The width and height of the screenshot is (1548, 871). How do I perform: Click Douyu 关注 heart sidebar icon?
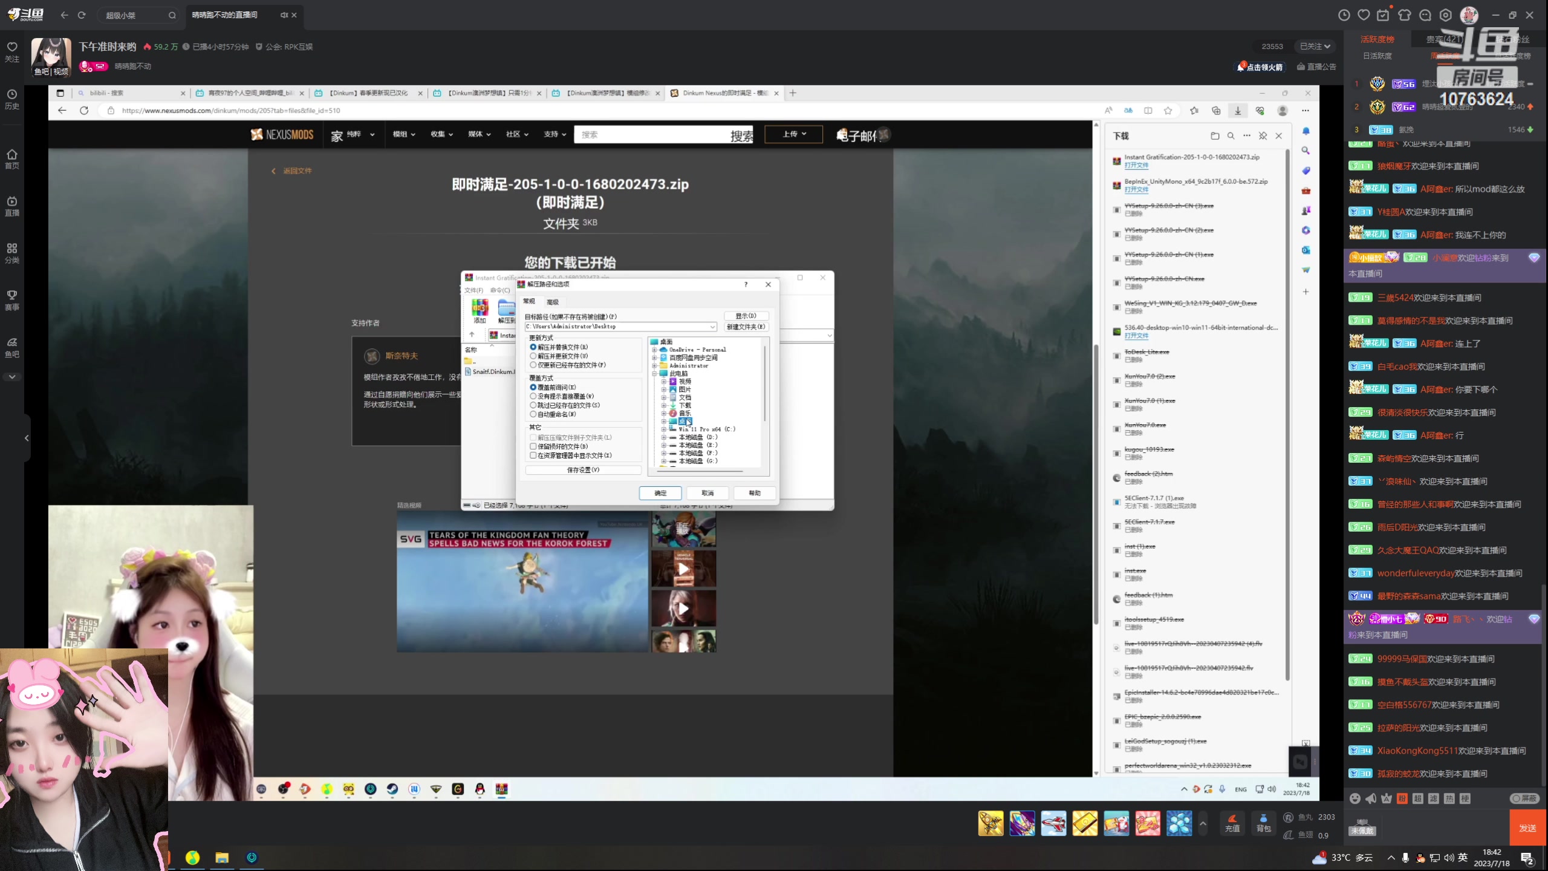[12, 51]
